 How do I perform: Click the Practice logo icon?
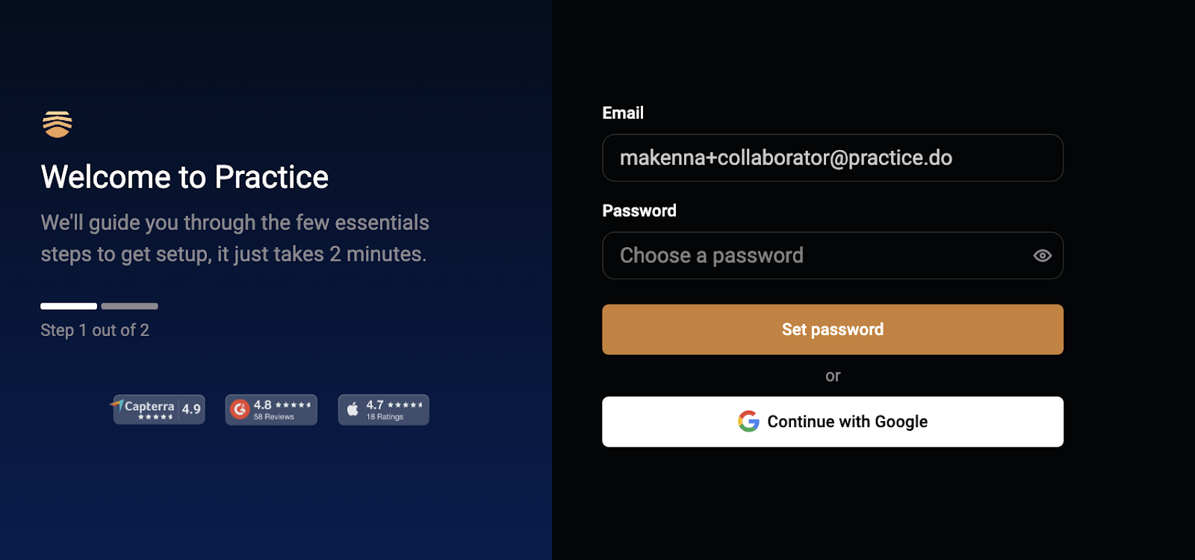[58, 124]
